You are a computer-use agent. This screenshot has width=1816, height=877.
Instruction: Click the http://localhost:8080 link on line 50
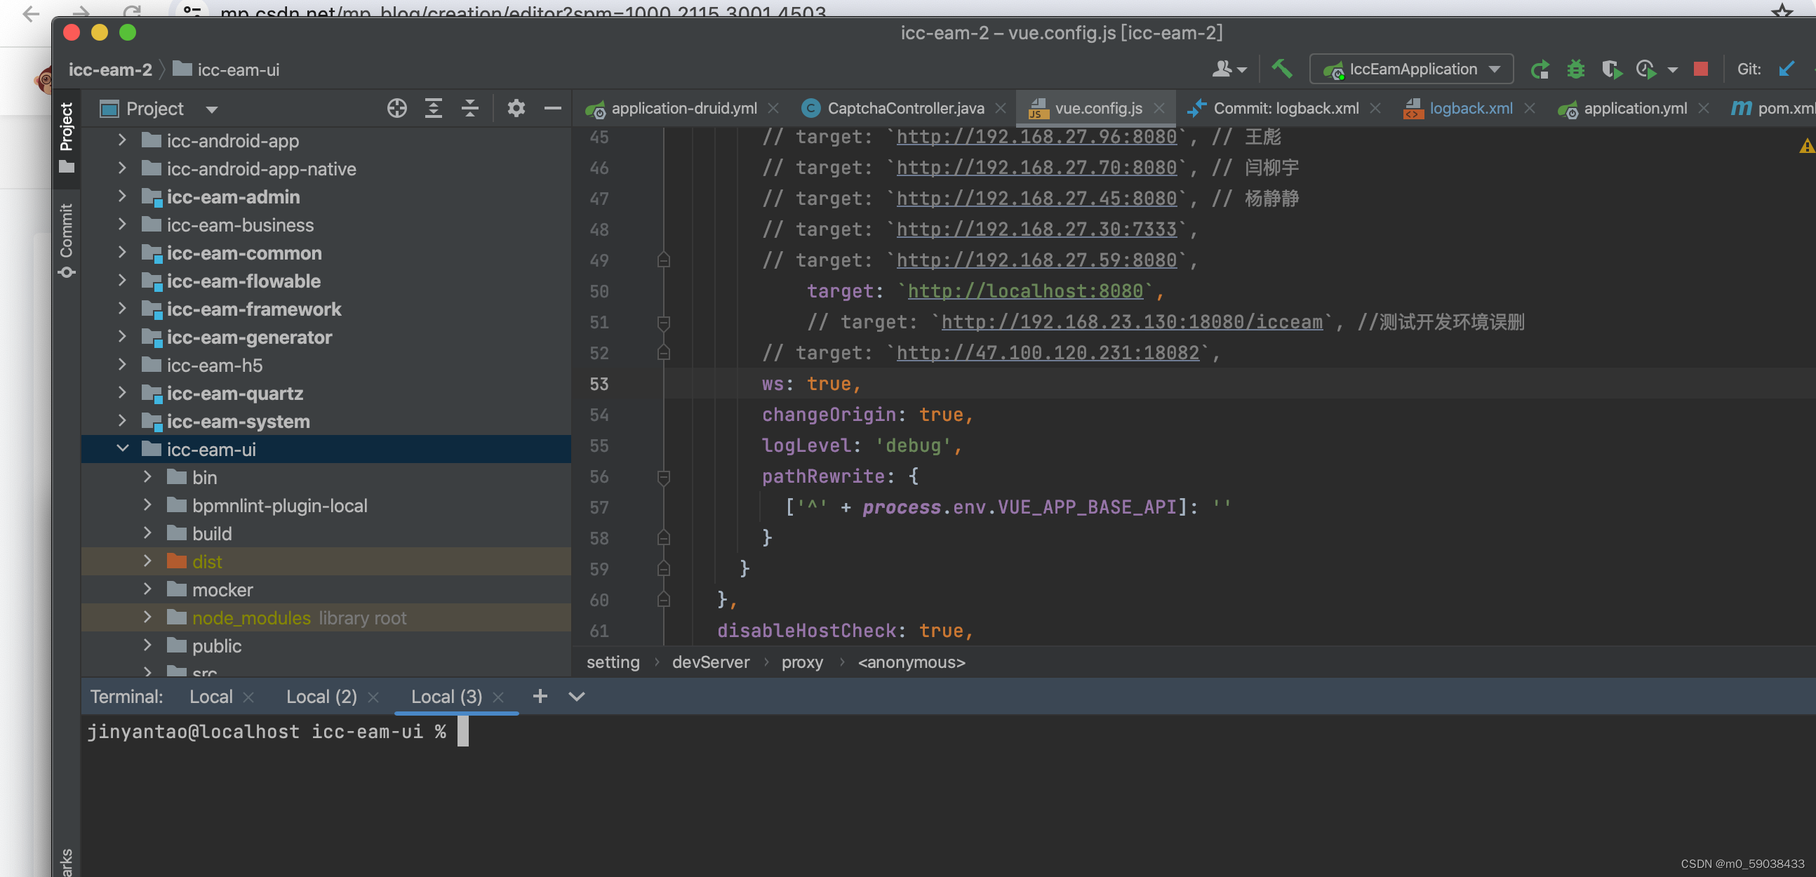click(1024, 291)
